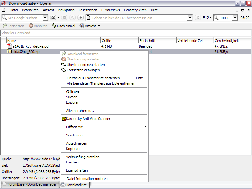Click the 4.1 MB size cell

(106, 46)
